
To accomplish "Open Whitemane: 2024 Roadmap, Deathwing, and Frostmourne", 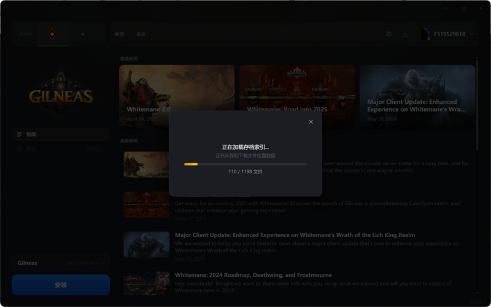I will point(253,275).
